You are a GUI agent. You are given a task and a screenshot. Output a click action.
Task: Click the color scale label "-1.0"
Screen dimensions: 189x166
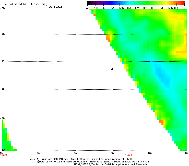pos(95,8)
